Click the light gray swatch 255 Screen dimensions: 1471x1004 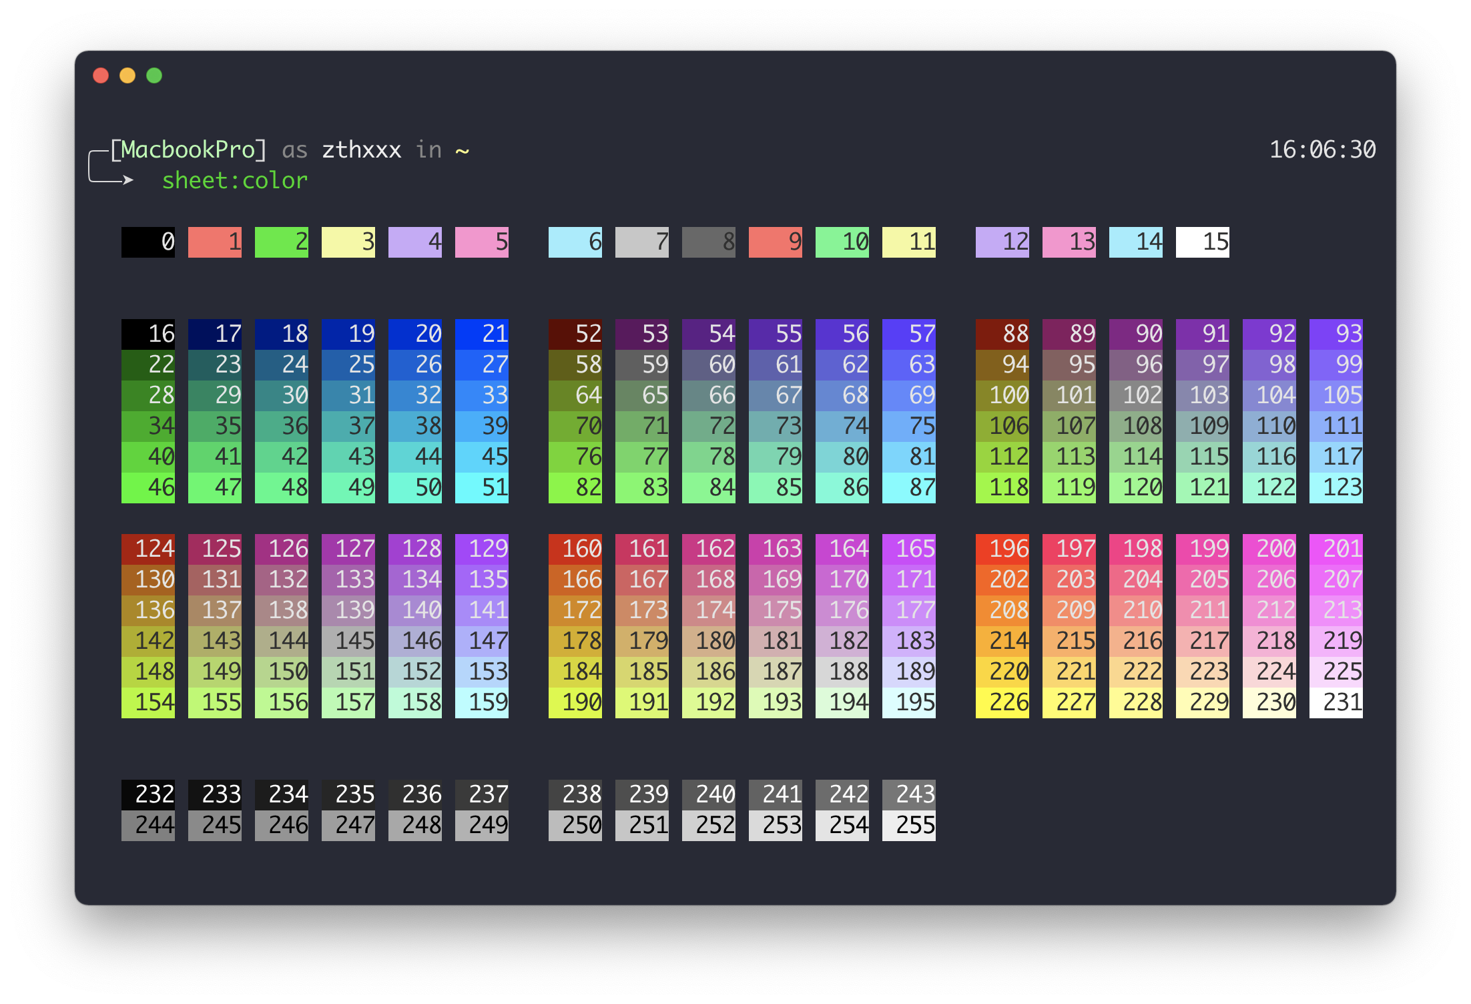pos(908,824)
